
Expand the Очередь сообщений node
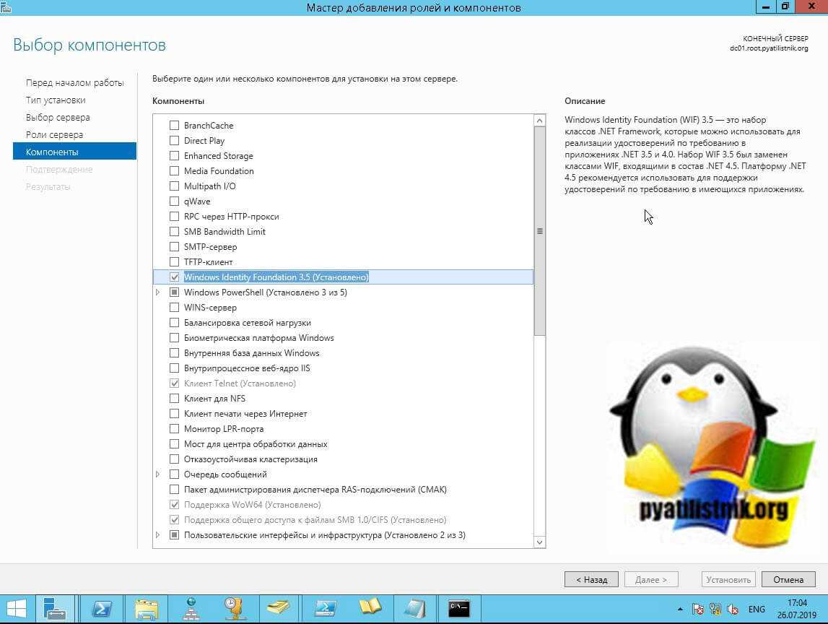158,474
